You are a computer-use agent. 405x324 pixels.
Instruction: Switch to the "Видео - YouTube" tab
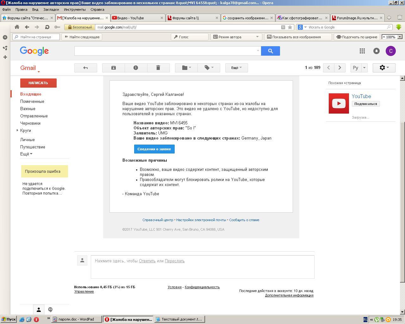138,18
